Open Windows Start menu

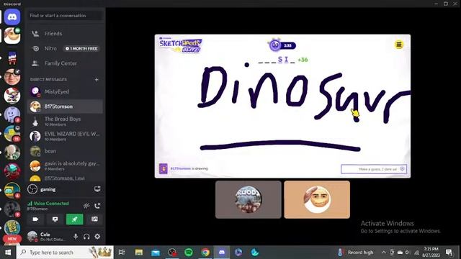8,253
